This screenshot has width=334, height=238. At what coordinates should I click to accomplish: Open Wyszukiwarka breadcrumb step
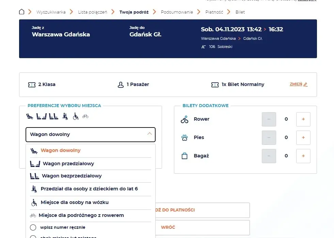[x=51, y=12]
